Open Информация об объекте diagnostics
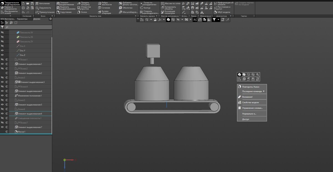Image resolution: width=333 pixels, height=172 pixels. 224,3
